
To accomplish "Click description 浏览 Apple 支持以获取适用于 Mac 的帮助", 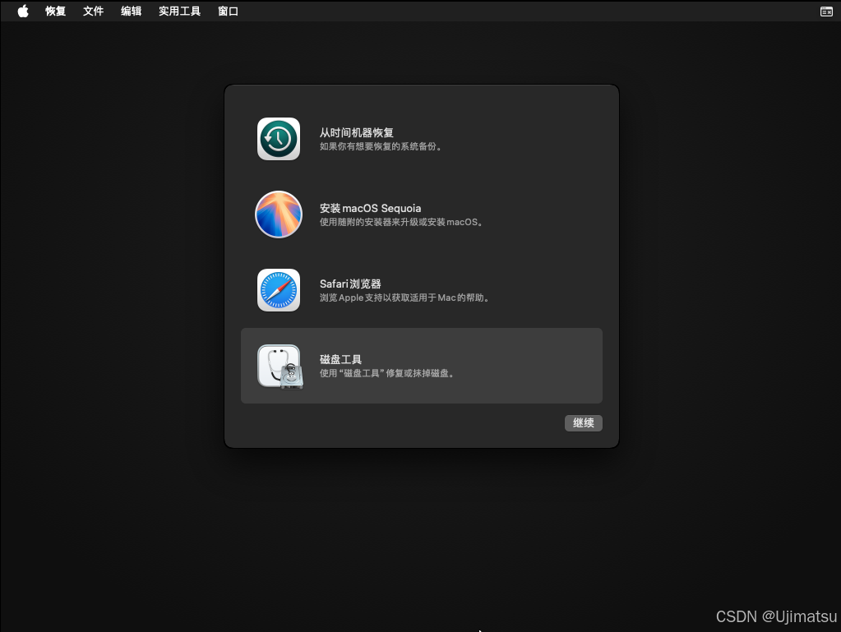I will click(404, 298).
